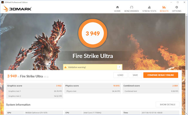
Task: Click COMPARE RESULT ONLINE button
Action: (161, 75)
